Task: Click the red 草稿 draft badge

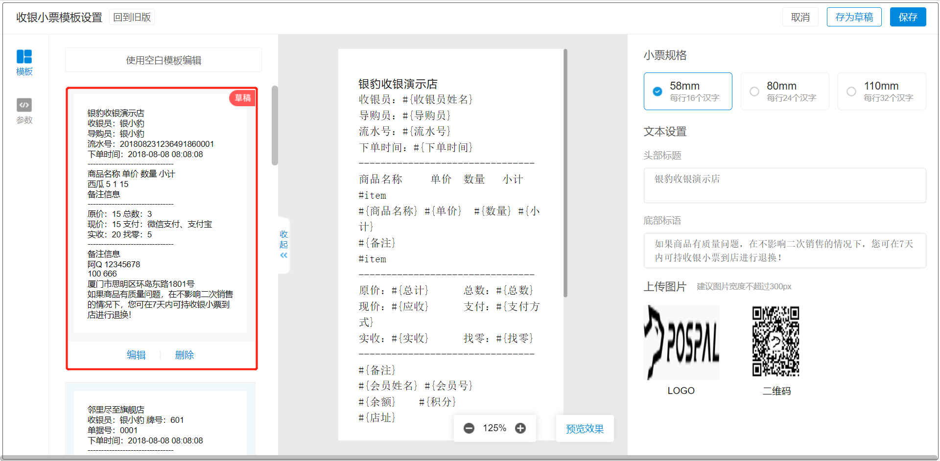Action: pyautogui.click(x=242, y=98)
